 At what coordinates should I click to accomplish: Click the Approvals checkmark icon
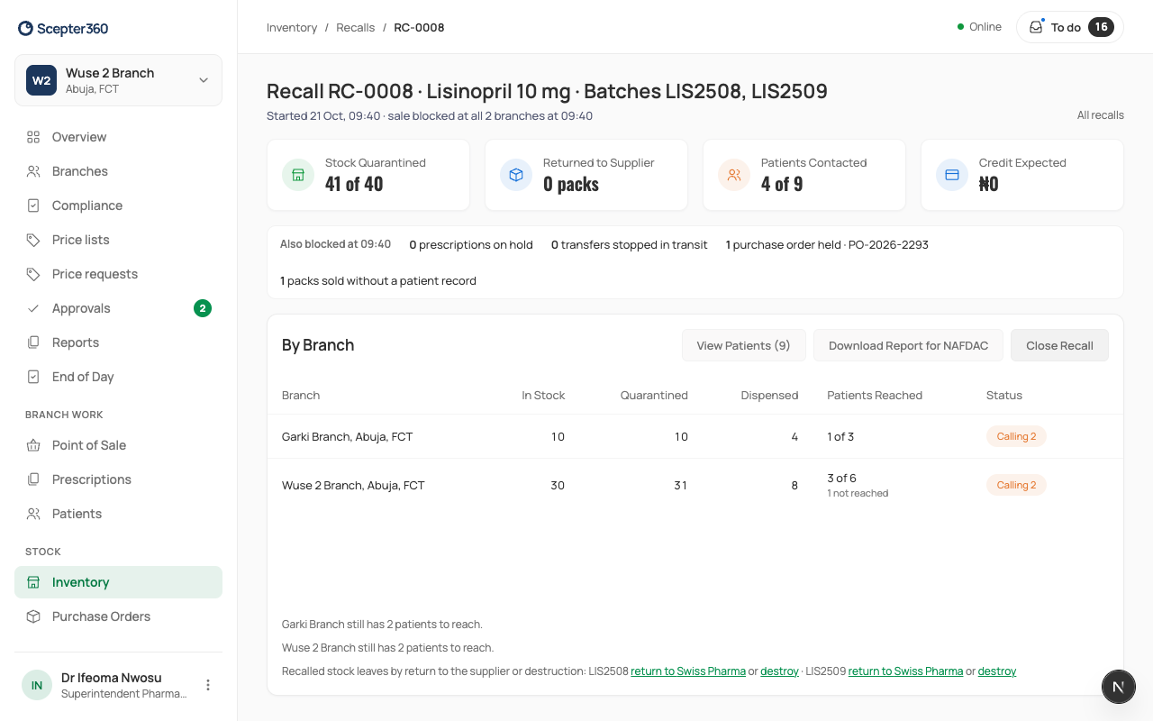33,308
